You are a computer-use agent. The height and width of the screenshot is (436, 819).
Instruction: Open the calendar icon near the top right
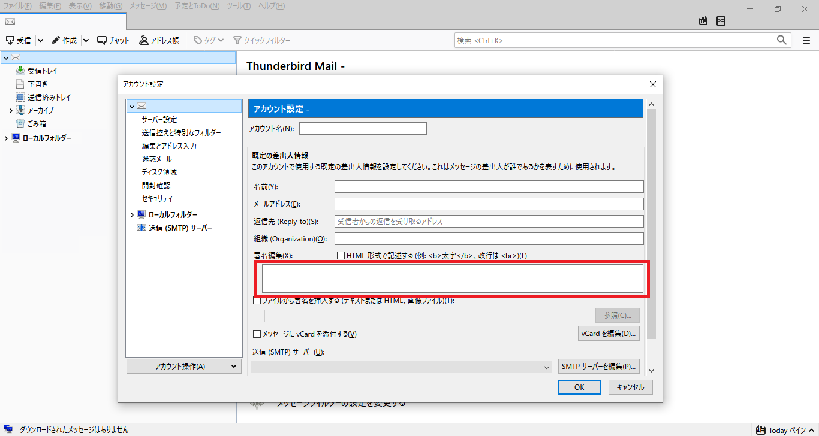(x=703, y=20)
